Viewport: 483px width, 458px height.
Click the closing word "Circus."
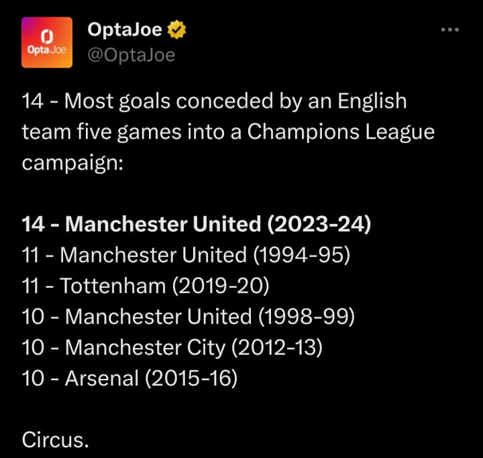tap(55, 441)
